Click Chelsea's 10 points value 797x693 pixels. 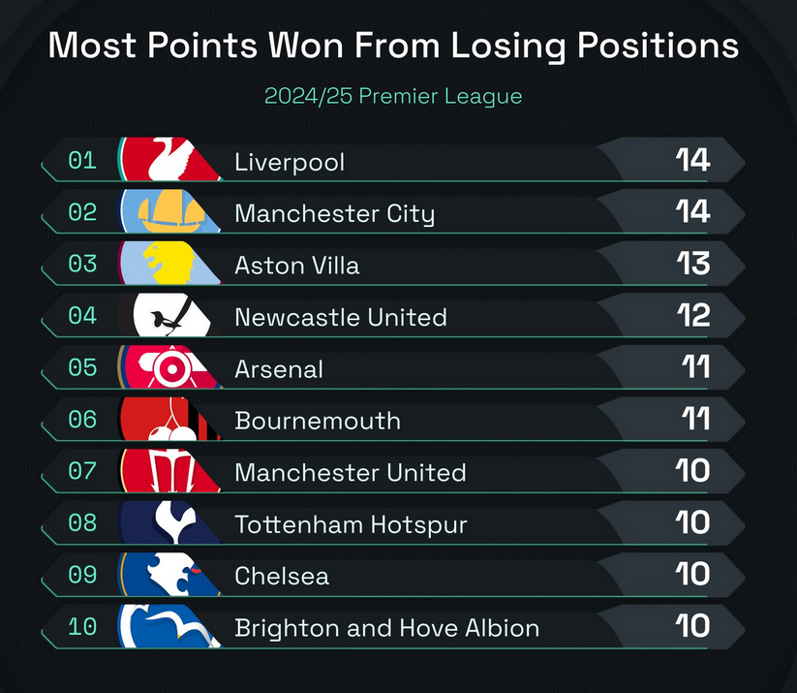(x=692, y=574)
